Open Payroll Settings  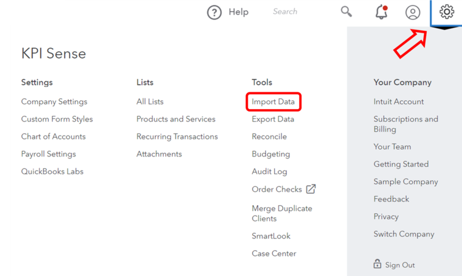(48, 154)
